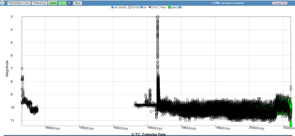The width and height of the screenshot is (295, 136).
Task: Activate the green Zoom button
Action: tap(53, 3)
